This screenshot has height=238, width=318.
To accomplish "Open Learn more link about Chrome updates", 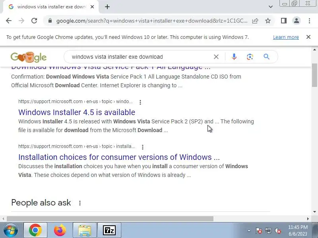I will pyautogui.click(x=286, y=37).
